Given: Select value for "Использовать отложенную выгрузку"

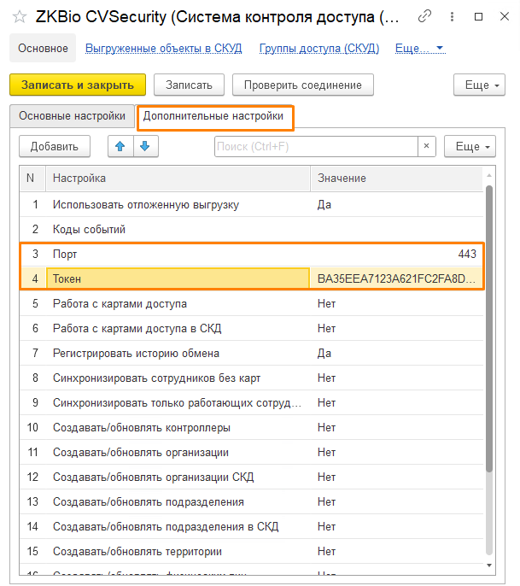Looking at the screenshot, I should [x=396, y=205].
